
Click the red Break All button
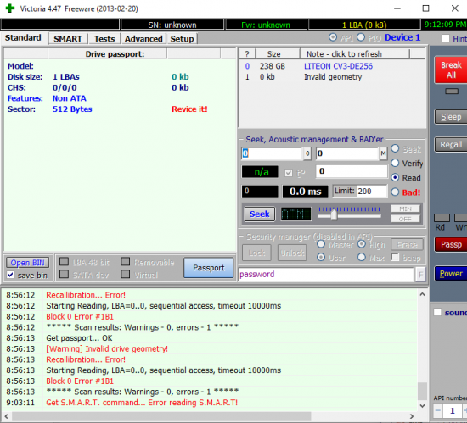pos(451,70)
